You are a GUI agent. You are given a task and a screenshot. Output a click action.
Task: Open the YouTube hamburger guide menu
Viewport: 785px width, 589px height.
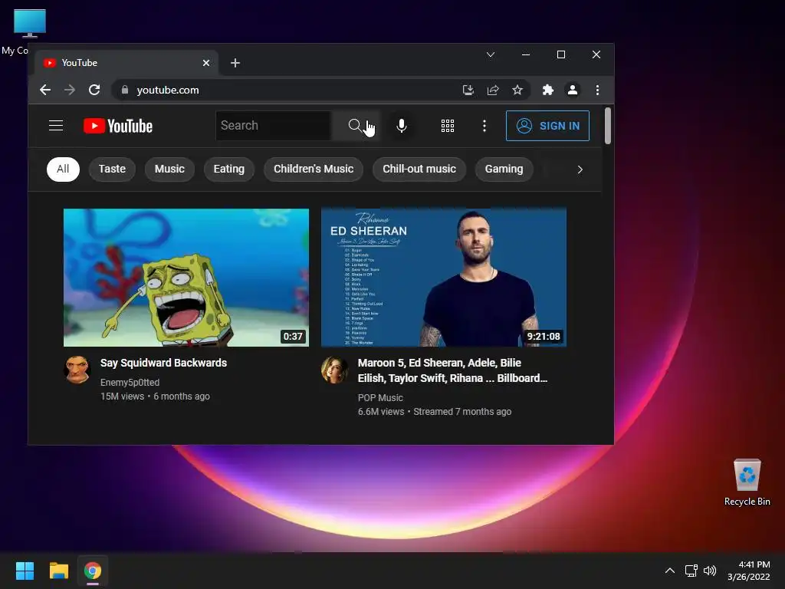(x=56, y=126)
